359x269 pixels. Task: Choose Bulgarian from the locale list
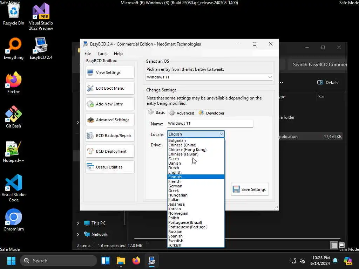(x=196, y=140)
